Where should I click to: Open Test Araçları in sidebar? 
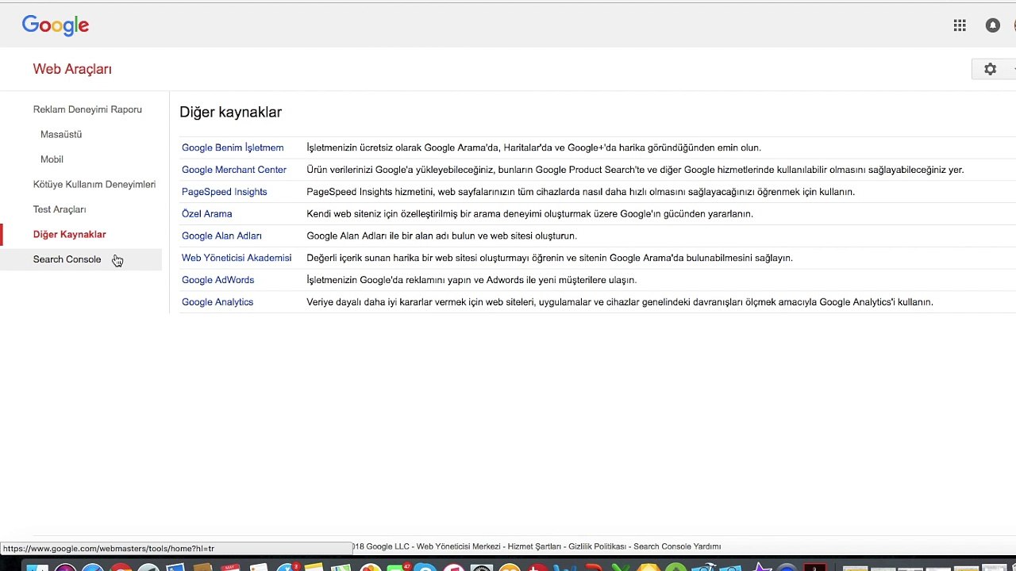pos(60,209)
